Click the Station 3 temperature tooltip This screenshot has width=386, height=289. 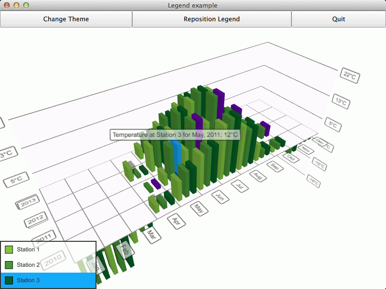click(x=174, y=135)
